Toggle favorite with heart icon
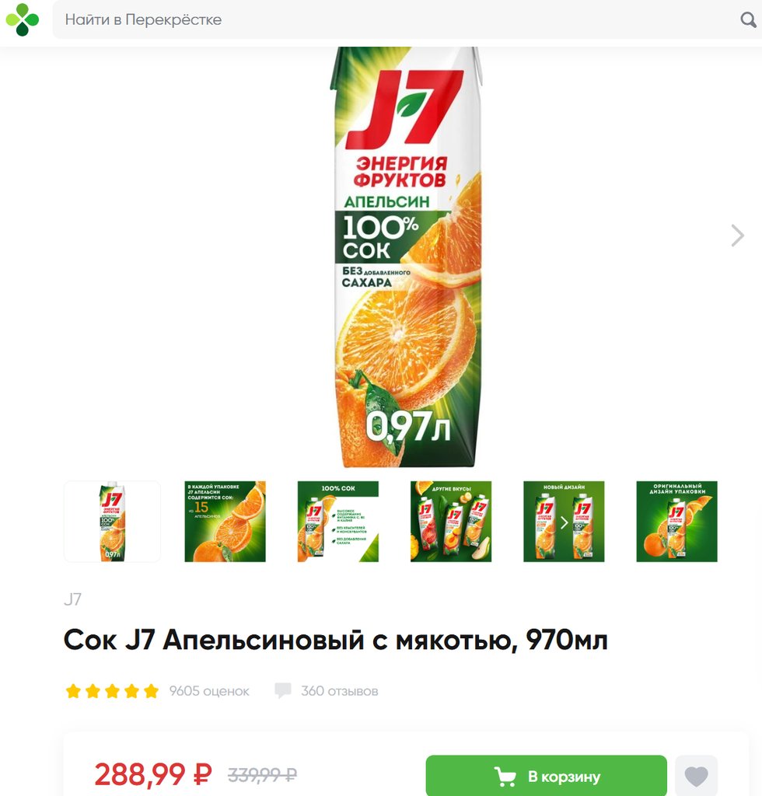762x796 pixels. 696,777
